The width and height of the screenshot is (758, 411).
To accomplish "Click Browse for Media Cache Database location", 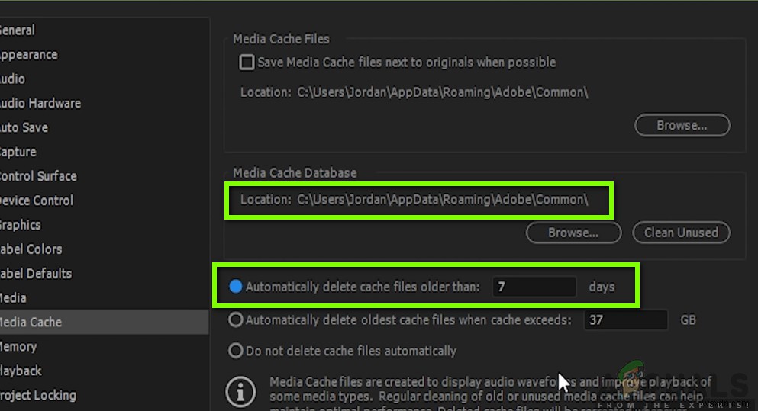I will [x=573, y=233].
